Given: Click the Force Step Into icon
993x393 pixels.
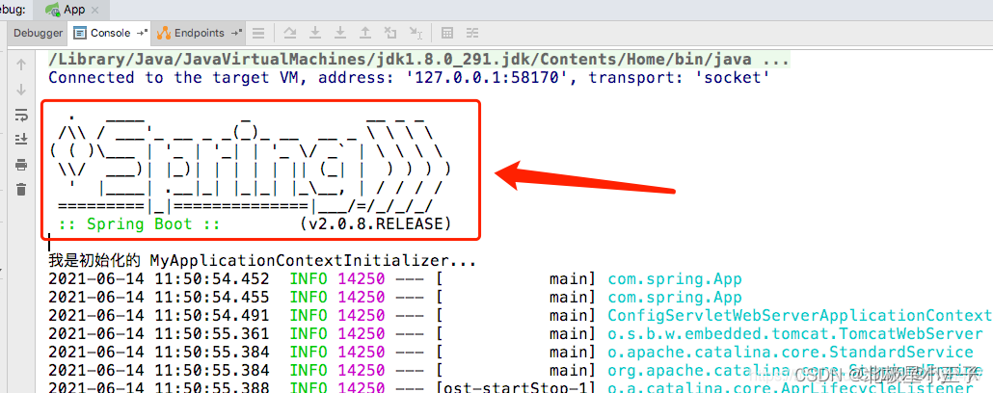Looking at the screenshot, I should point(340,33).
